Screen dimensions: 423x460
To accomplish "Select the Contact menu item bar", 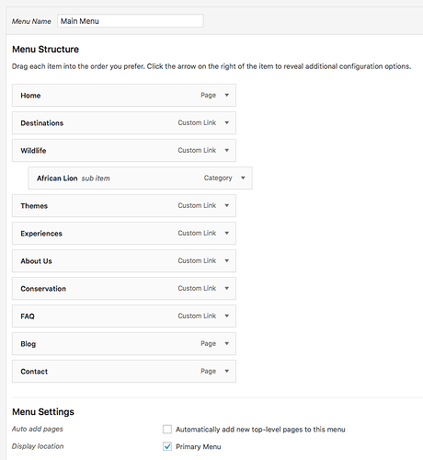I will 124,372.
